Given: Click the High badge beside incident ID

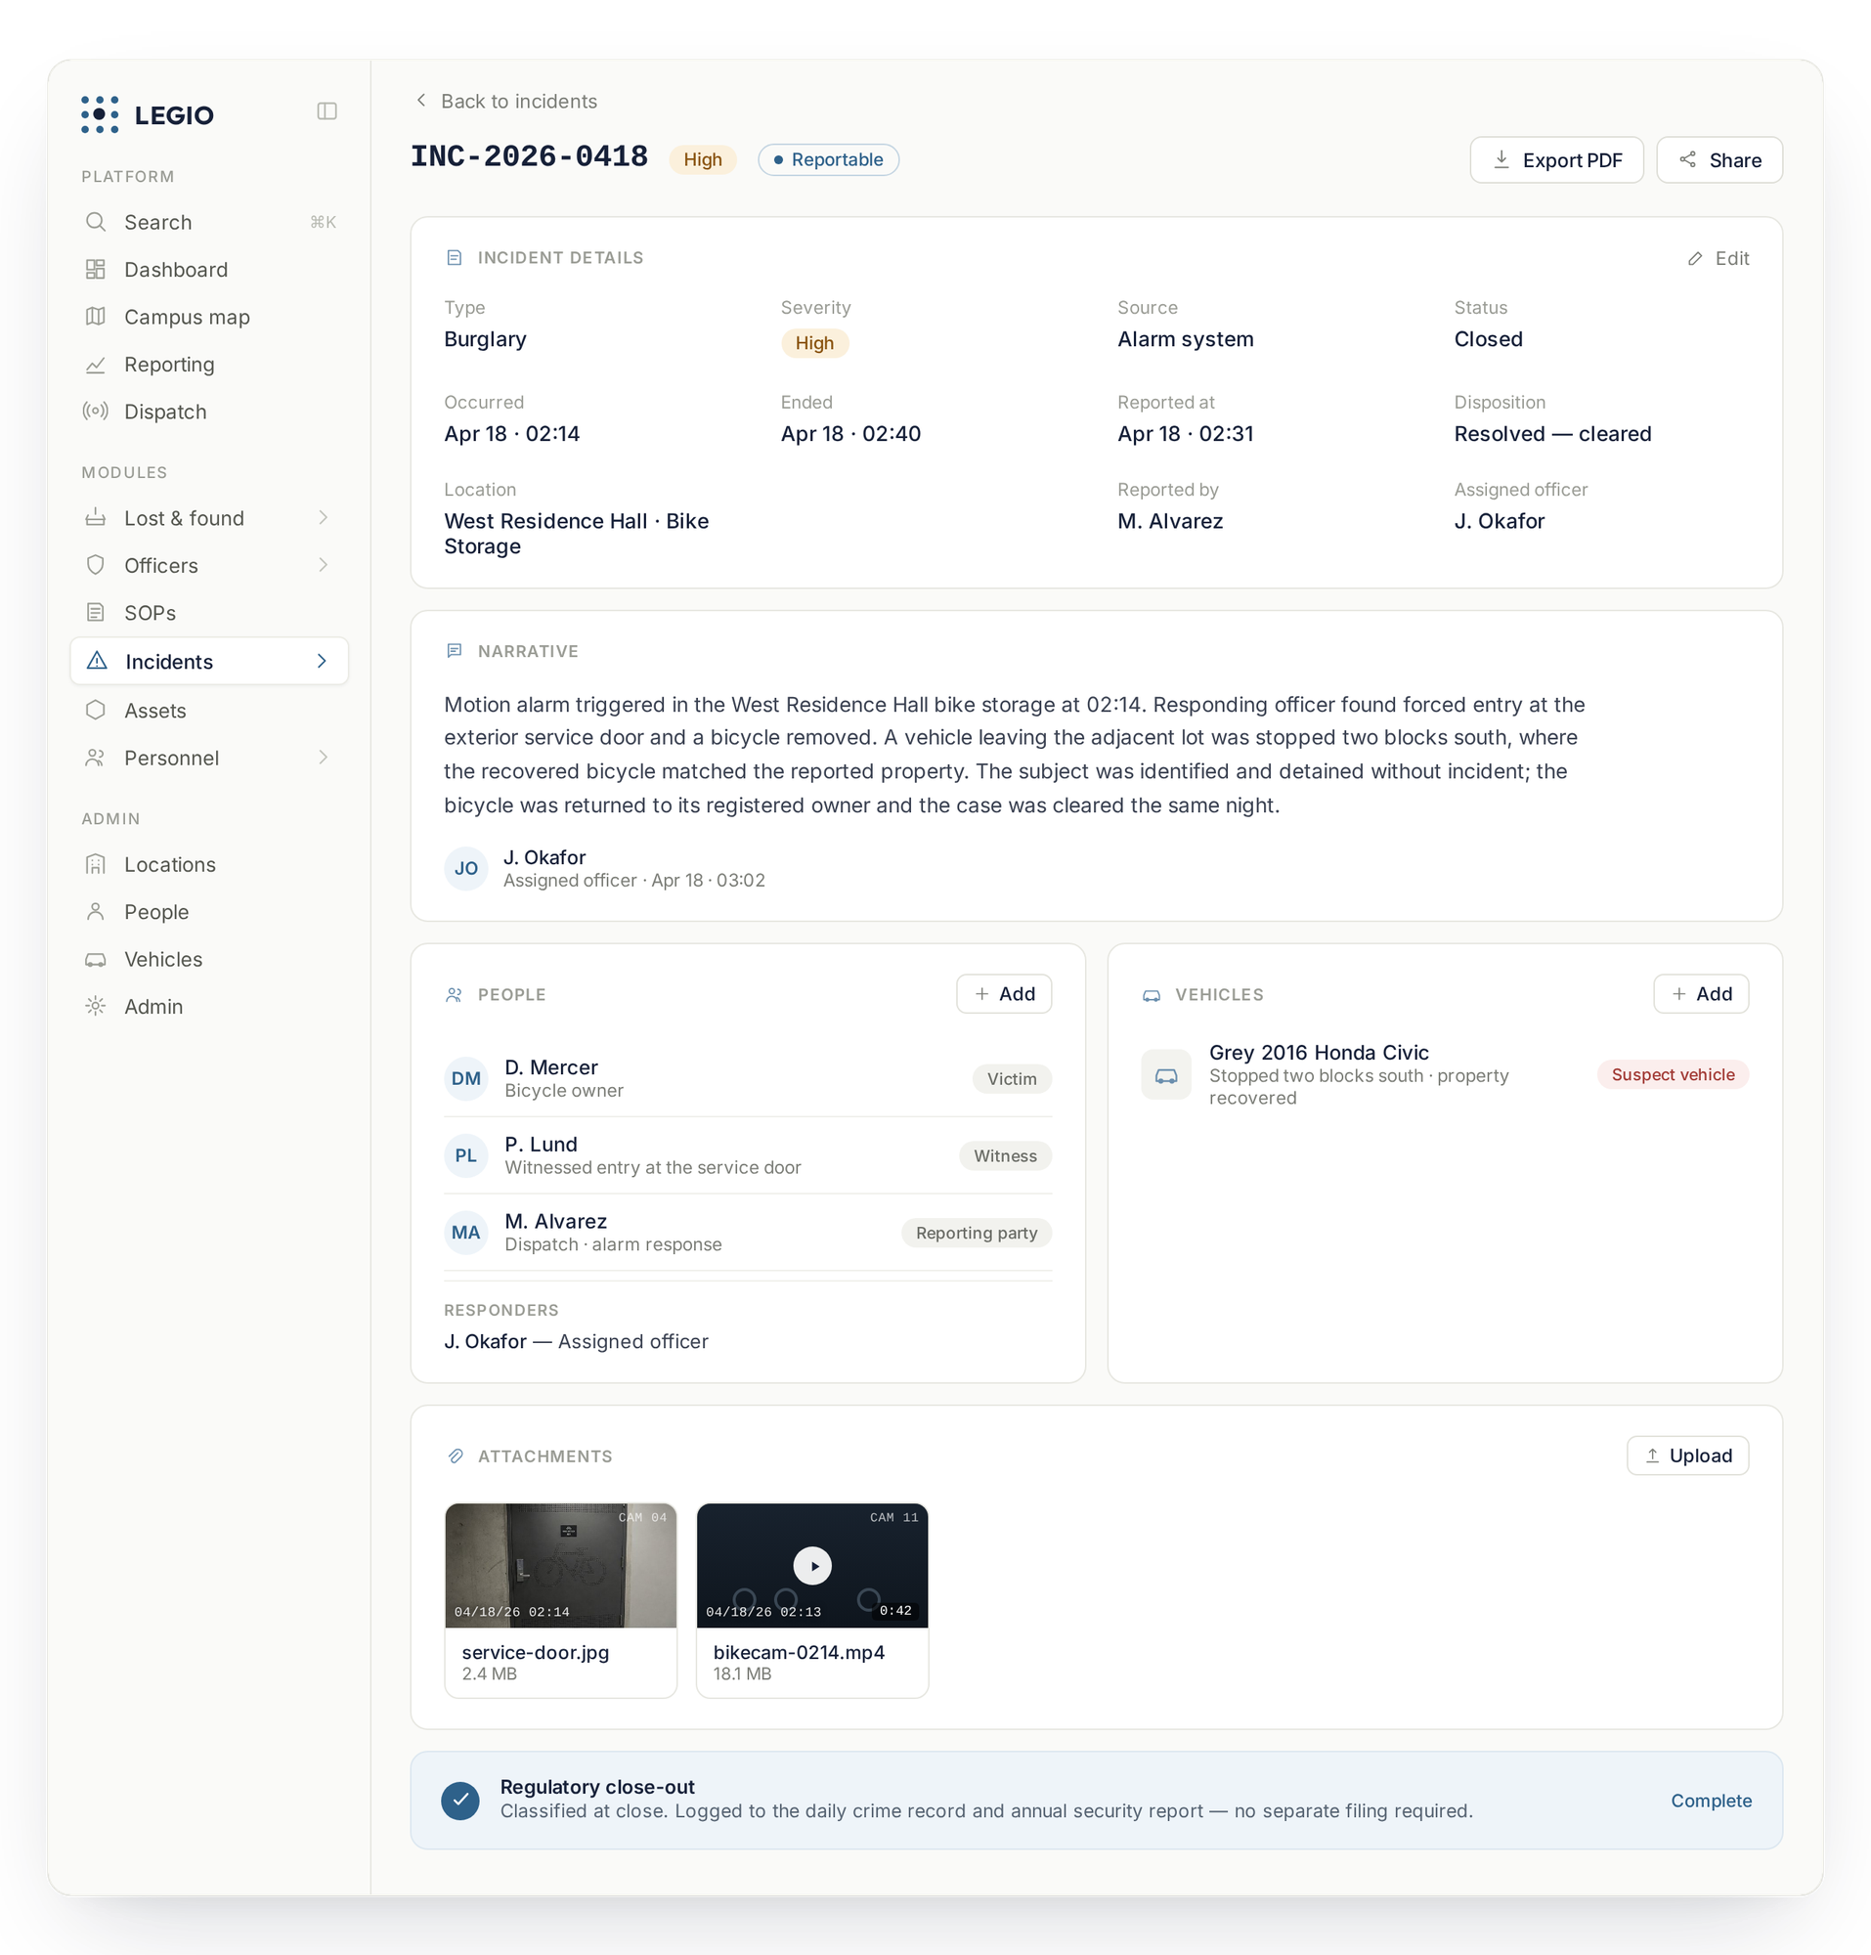Looking at the screenshot, I should [x=702, y=159].
